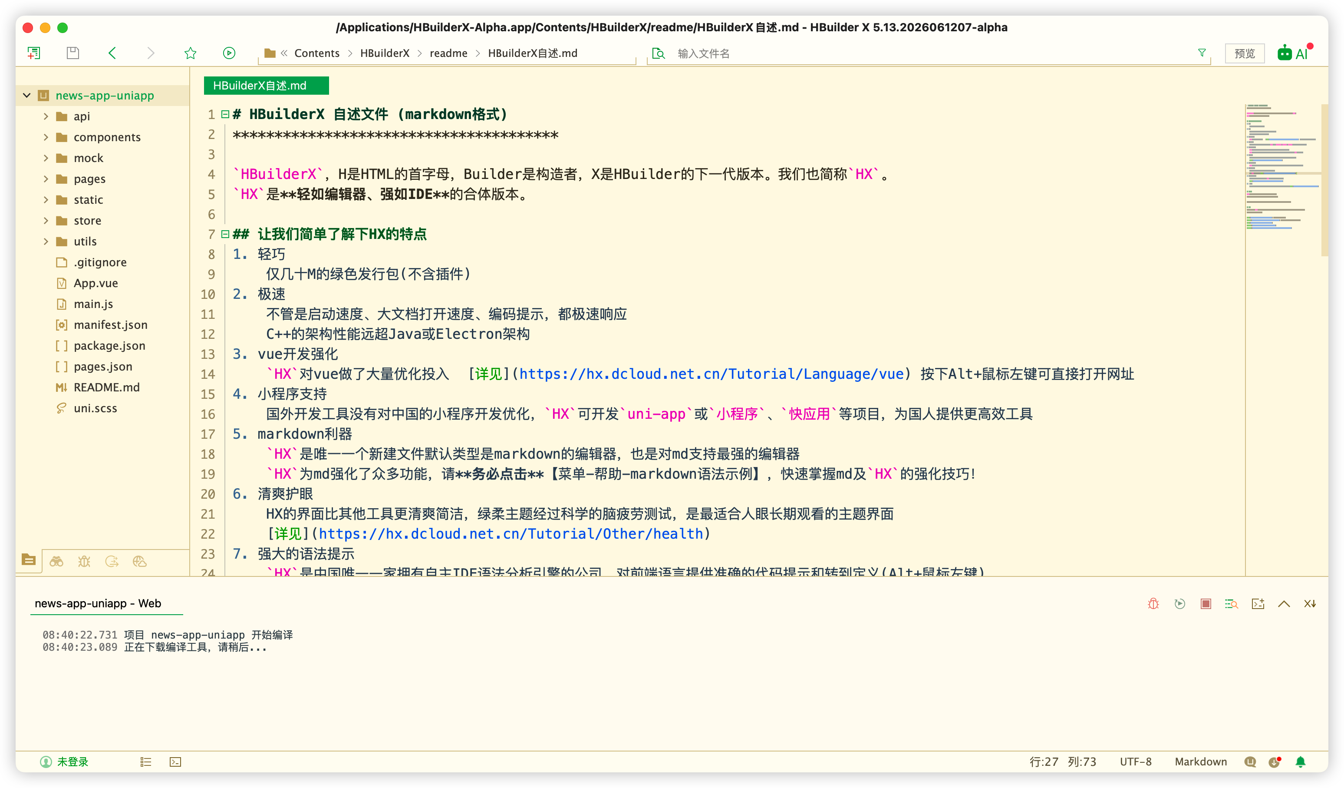Screen dimensions: 1344x788
Task: Click the new terminal icon in console toolbar
Action: click(1258, 603)
